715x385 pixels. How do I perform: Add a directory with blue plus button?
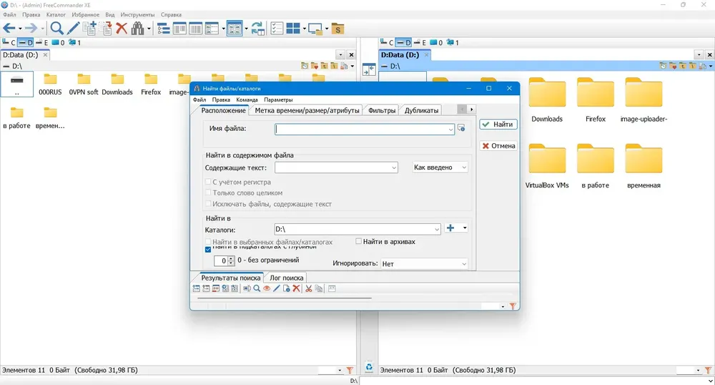450,228
